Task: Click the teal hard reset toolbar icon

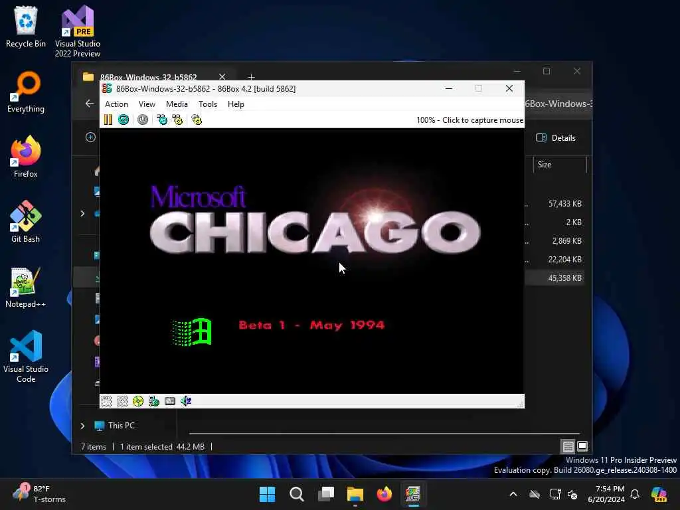Action: [x=124, y=120]
